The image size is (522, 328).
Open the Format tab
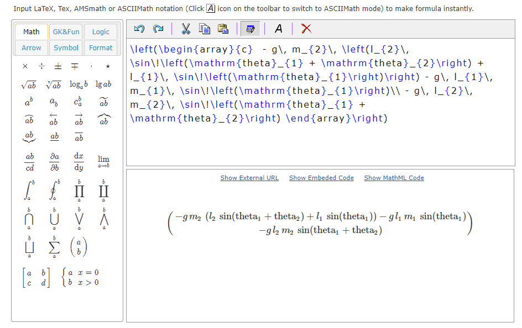coord(101,48)
